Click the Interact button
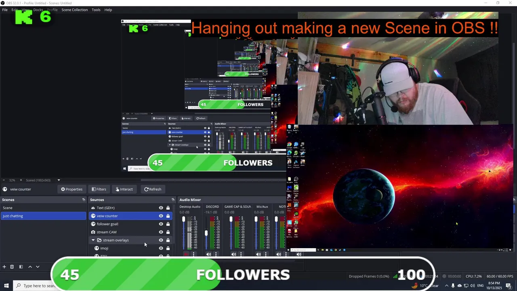 click(x=124, y=189)
